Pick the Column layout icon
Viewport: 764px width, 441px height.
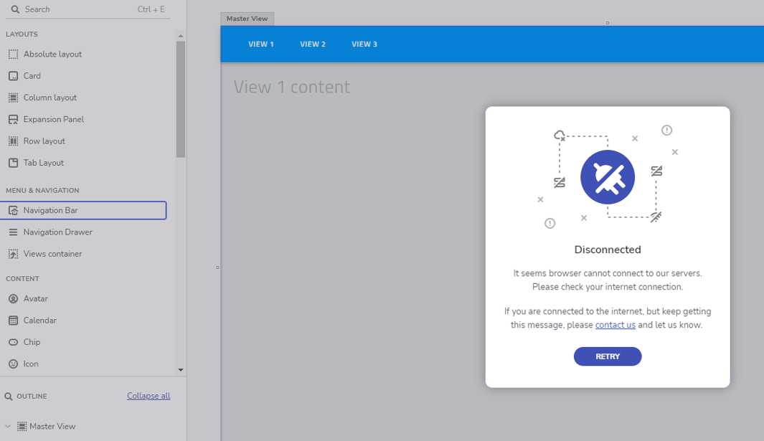tap(13, 98)
